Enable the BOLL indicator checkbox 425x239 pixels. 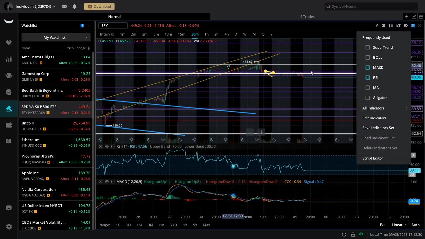click(368, 57)
